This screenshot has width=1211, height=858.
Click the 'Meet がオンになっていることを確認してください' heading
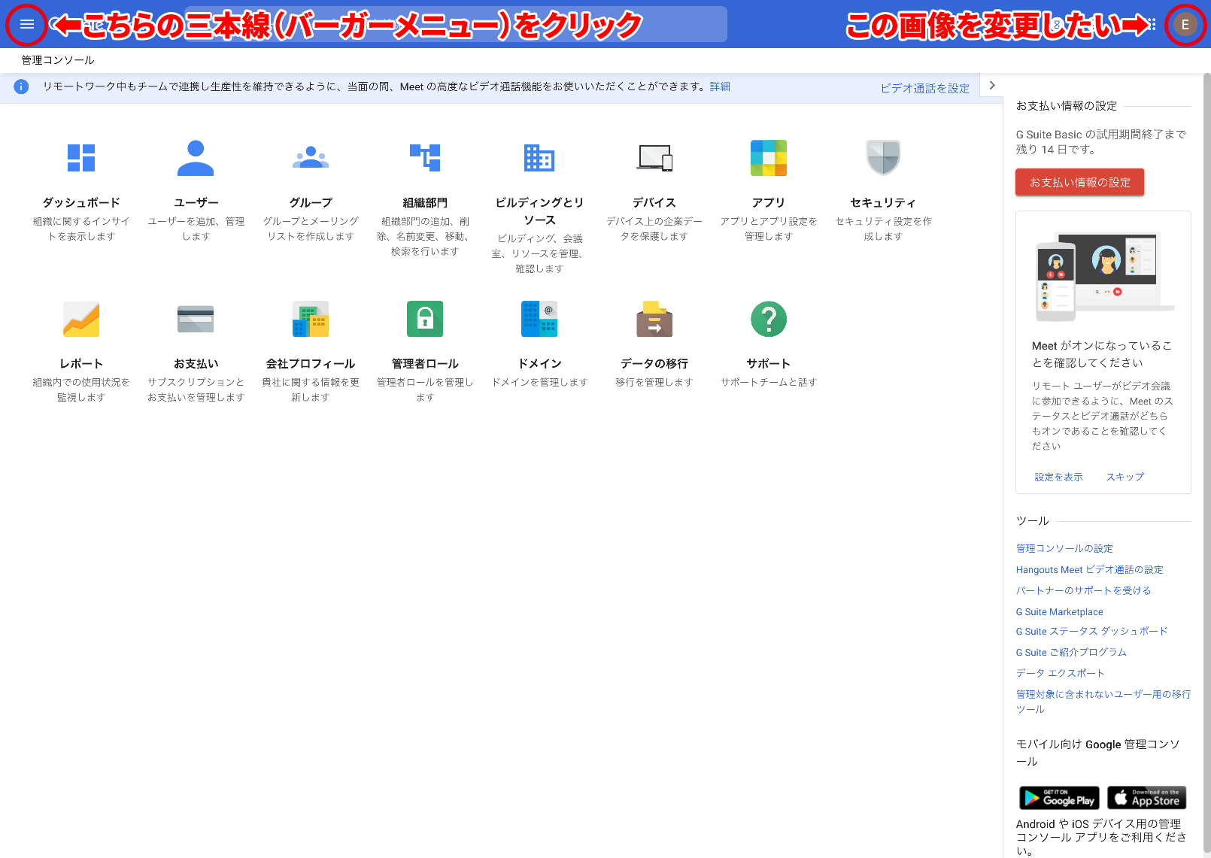(1103, 354)
